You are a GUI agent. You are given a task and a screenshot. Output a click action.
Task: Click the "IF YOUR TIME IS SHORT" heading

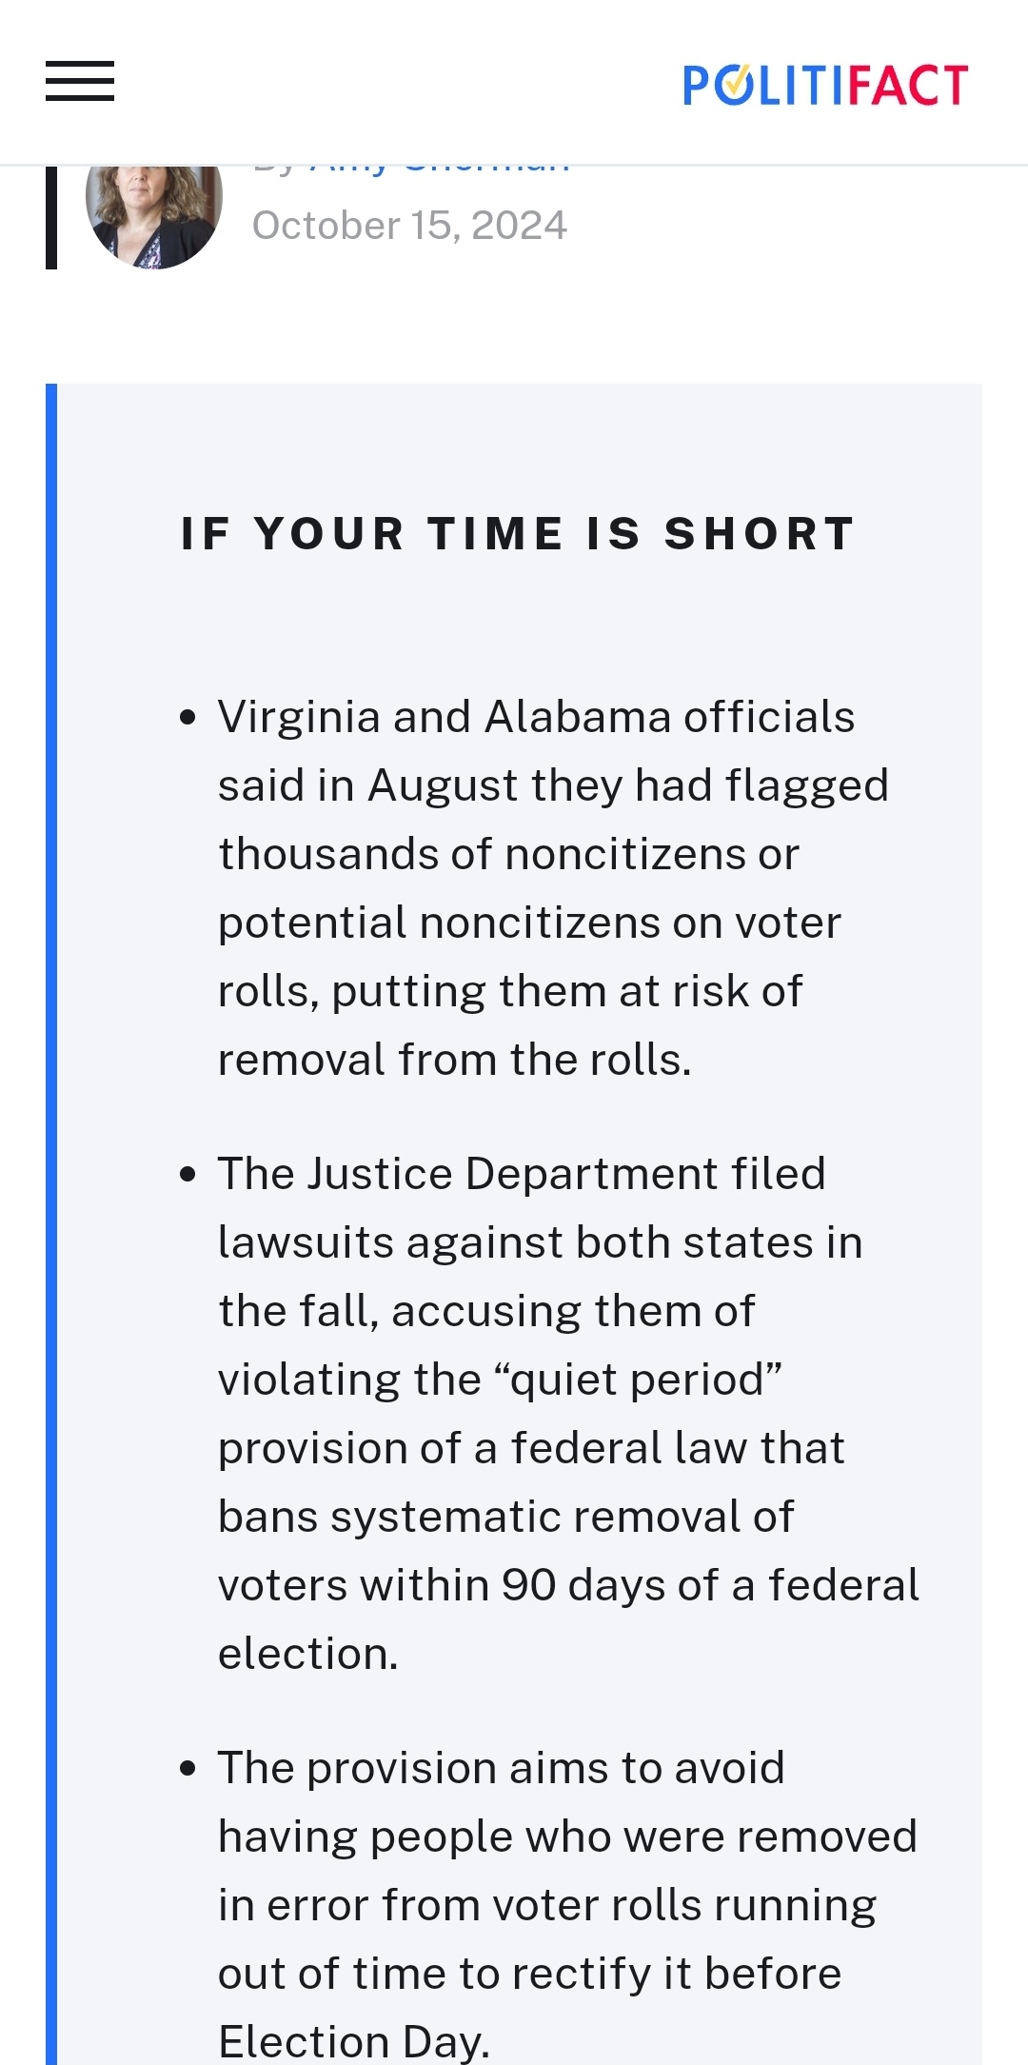coord(517,533)
